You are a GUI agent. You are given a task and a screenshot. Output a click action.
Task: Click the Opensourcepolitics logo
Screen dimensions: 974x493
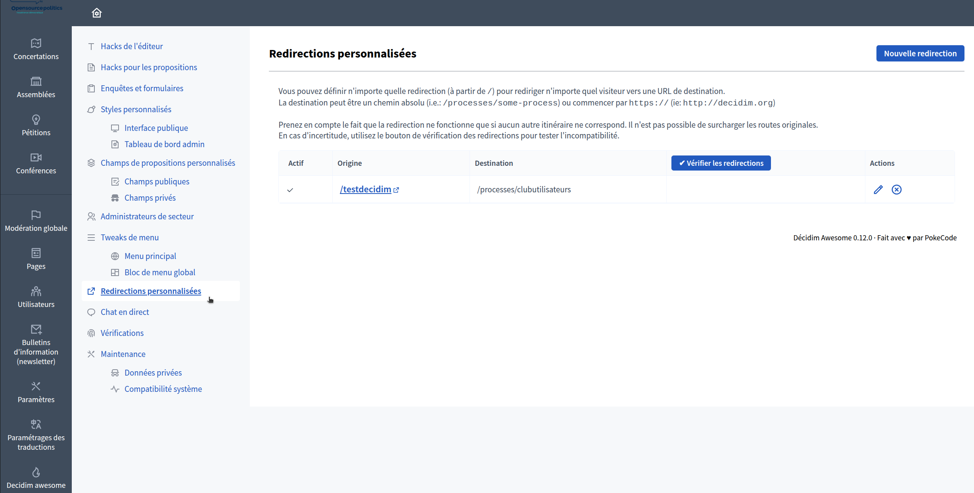[x=36, y=8]
